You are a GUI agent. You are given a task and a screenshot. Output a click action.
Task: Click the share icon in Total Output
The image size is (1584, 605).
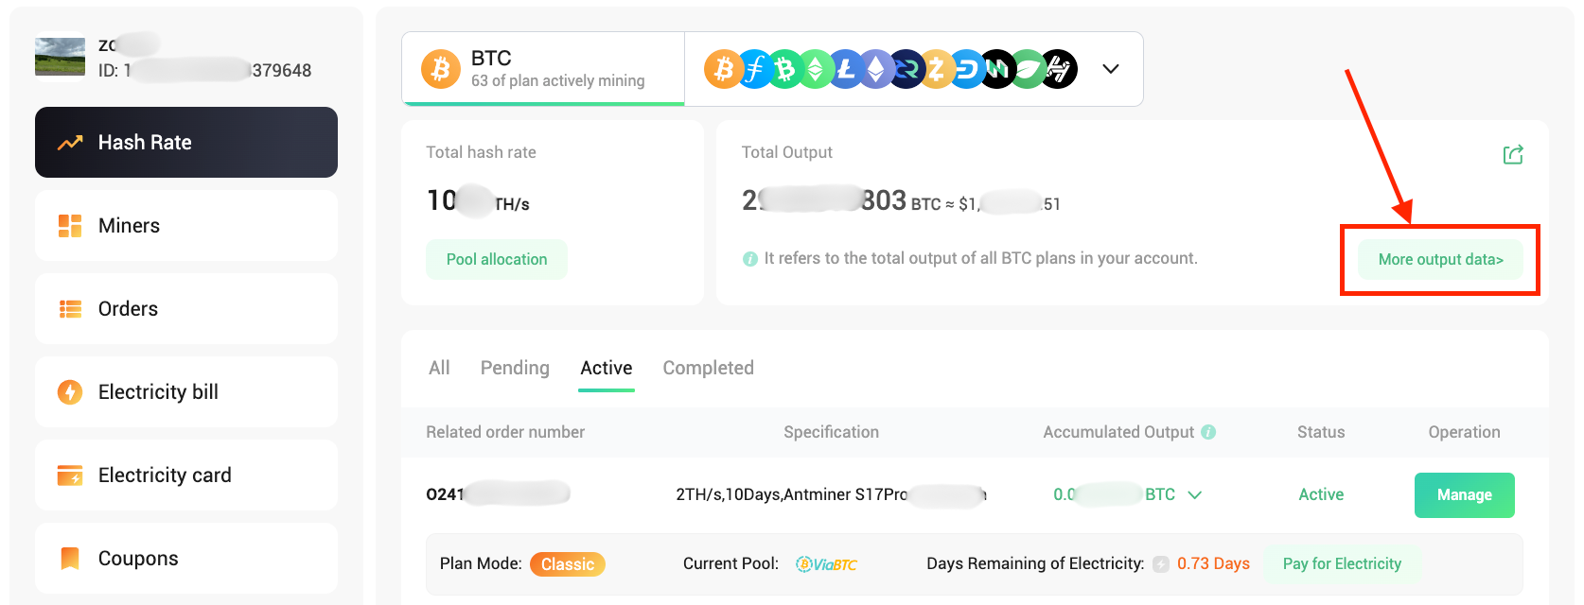pyautogui.click(x=1513, y=154)
